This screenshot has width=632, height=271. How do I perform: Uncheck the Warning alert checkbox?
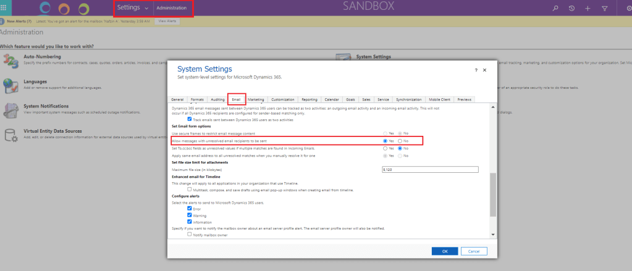coord(190,215)
